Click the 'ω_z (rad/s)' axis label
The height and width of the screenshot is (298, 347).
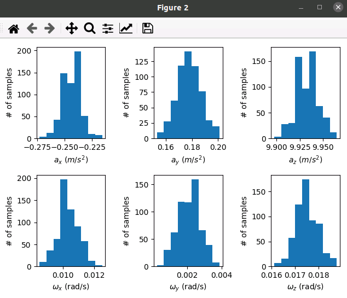[305, 287]
